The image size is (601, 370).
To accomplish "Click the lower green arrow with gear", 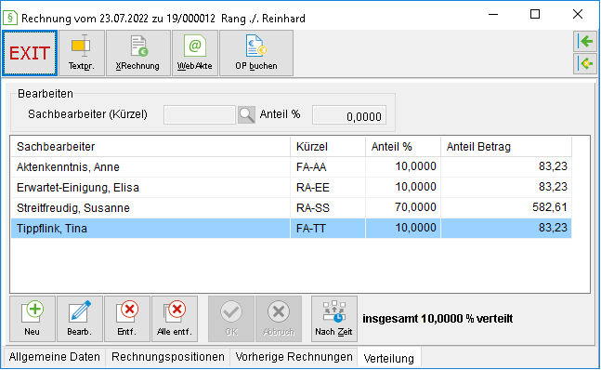I will (x=585, y=63).
